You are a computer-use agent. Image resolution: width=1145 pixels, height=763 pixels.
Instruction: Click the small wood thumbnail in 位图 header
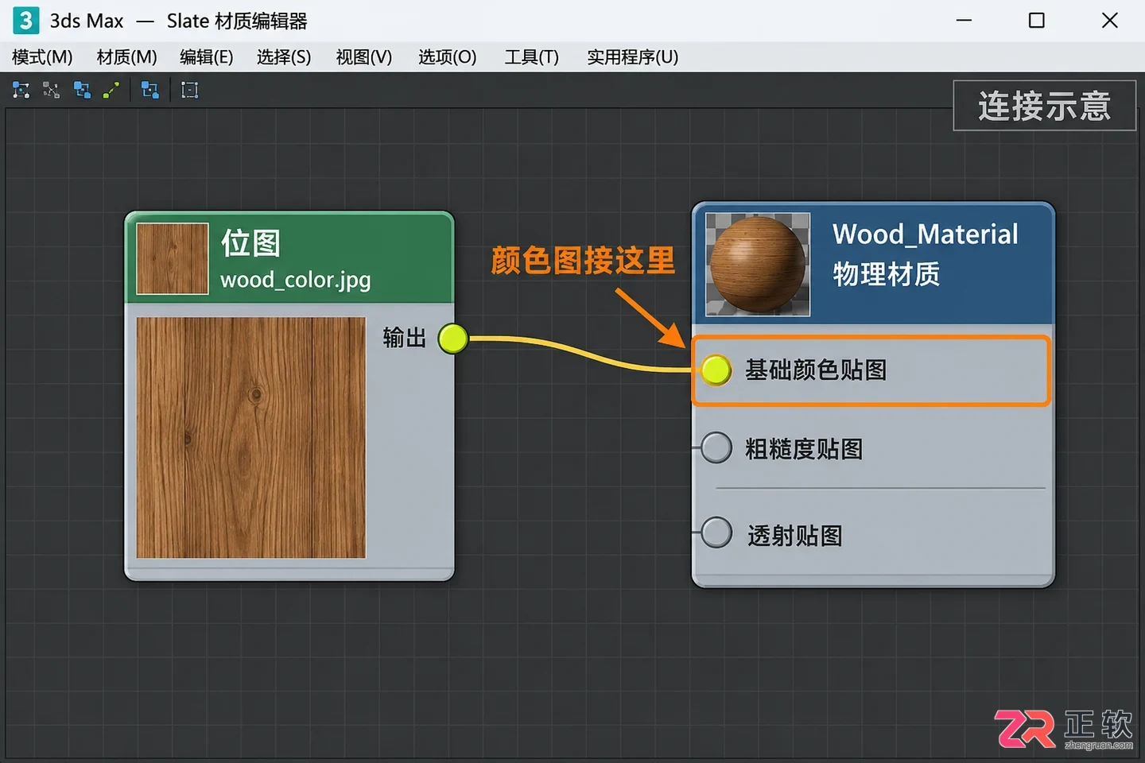[x=173, y=258]
